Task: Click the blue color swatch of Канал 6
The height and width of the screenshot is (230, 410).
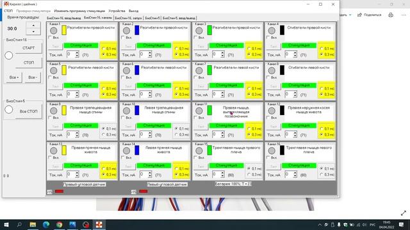Action: click(136, 70)
